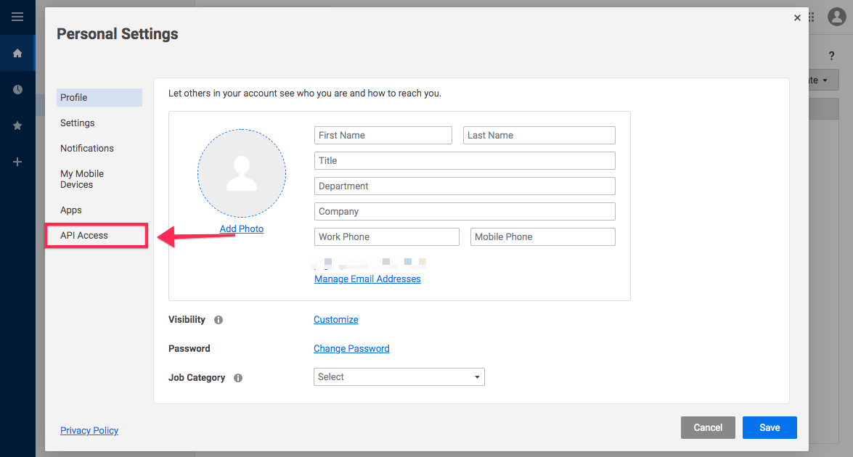Switch to the Settings section
This screenshot has width=853, height=457.
pos(77,123)
